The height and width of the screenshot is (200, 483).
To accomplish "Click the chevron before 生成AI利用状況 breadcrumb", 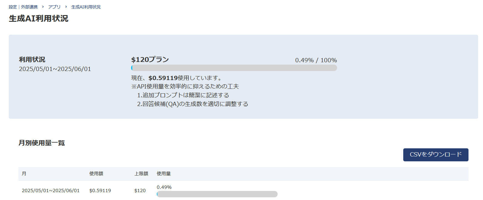I will point(66,7).
